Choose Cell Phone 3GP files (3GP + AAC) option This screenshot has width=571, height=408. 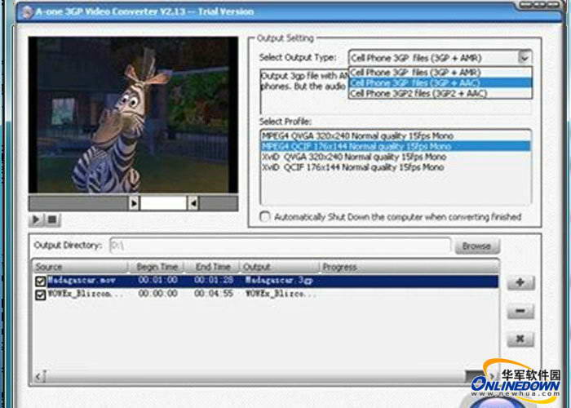(440, 82)
